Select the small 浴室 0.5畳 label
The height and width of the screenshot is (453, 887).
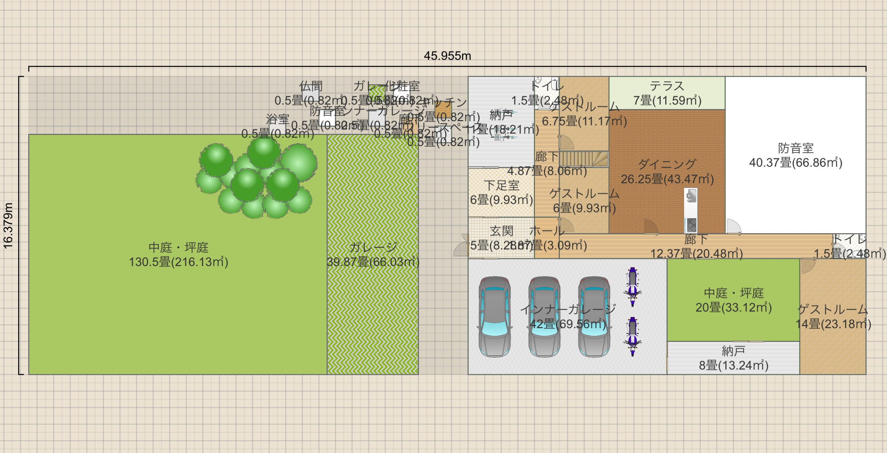[x=278, y=126]
